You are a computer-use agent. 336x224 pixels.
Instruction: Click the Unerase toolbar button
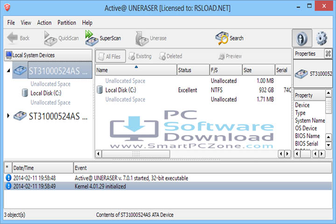coord(151,38)
